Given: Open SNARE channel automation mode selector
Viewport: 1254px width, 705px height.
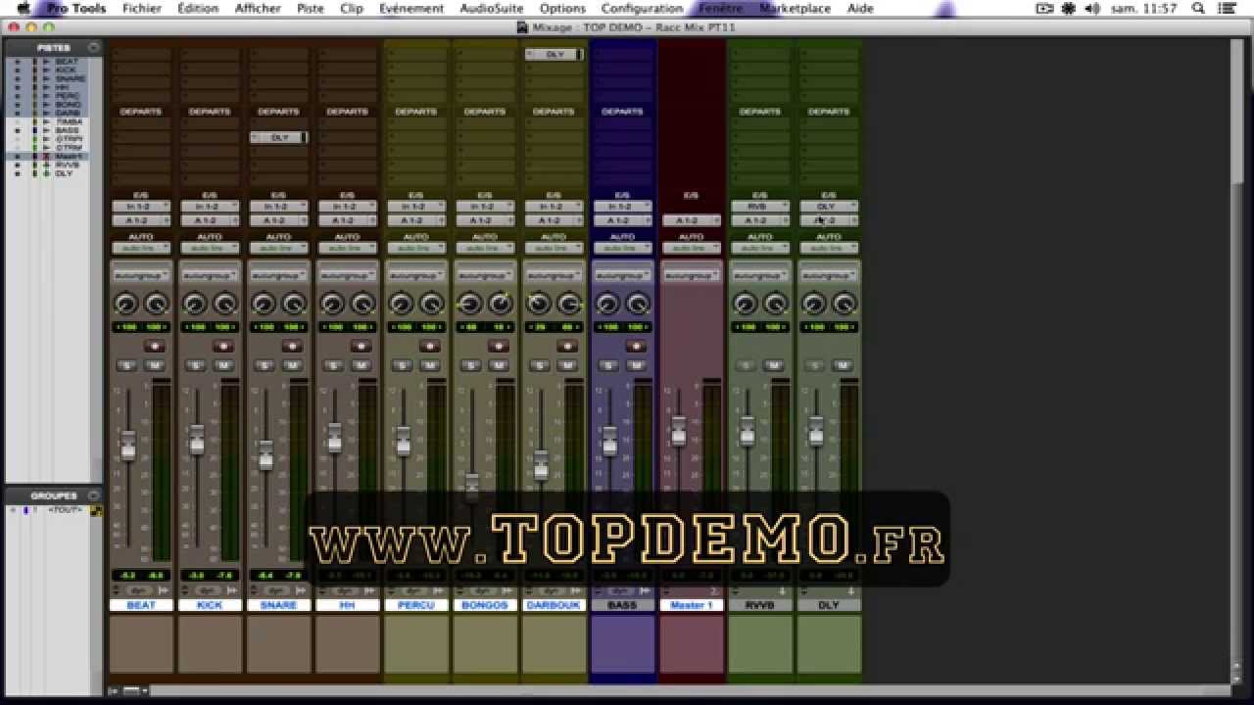Looking at the screenshot, I should 279,248.
